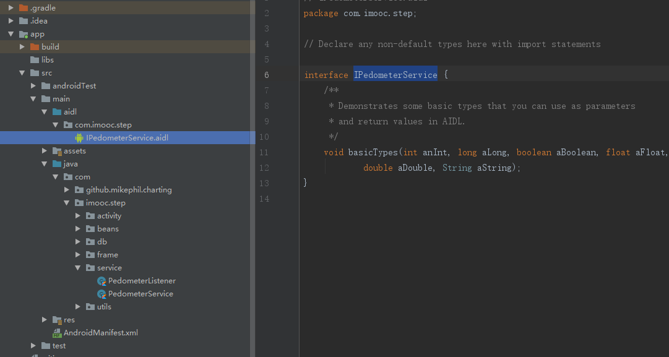Expand the github.mikephil.charting package
Screen dimensions: 669x357
tap(66, 189)
